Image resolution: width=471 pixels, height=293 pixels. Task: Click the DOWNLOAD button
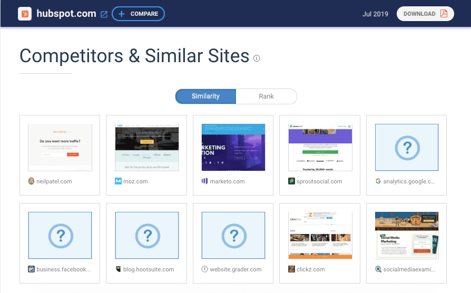(425, 14)
